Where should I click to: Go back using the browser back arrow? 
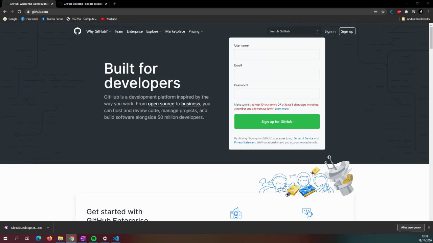[5, 11]
